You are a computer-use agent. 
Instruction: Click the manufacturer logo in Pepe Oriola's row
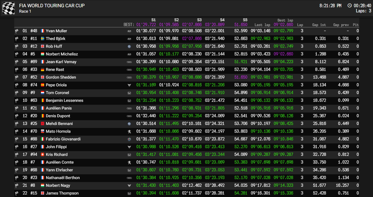coord(129,85)
